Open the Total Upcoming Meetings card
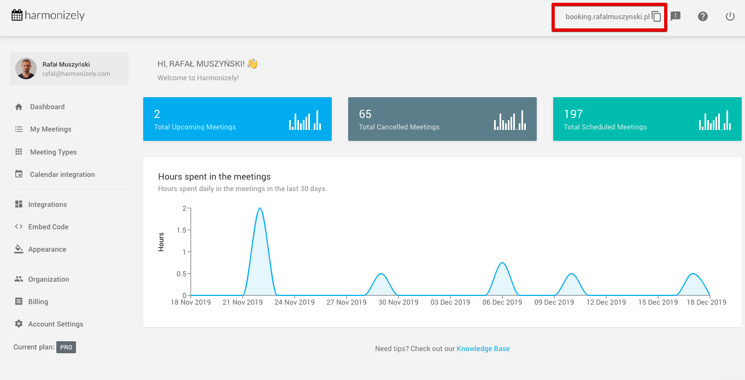The height and width of the screenshot is (380, 745). (237, 119)
